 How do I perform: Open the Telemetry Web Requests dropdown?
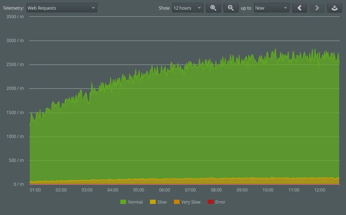(62, 8)
